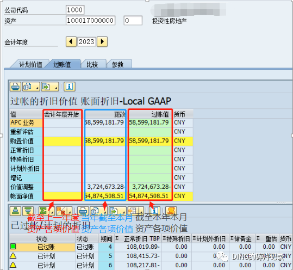Click the 过账值 column header in the values table

pyautogui.click(x=150, y=114)
